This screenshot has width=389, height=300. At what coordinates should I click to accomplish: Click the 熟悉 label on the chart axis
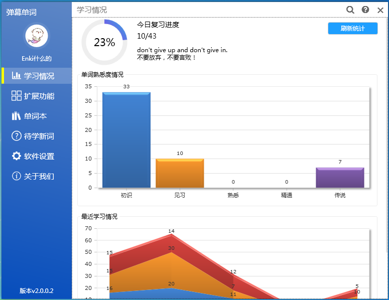click(233, 195)
